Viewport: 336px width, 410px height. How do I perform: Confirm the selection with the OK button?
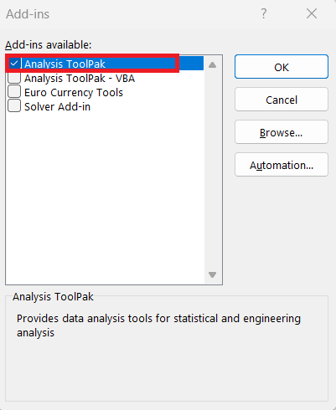click(282, 67)
